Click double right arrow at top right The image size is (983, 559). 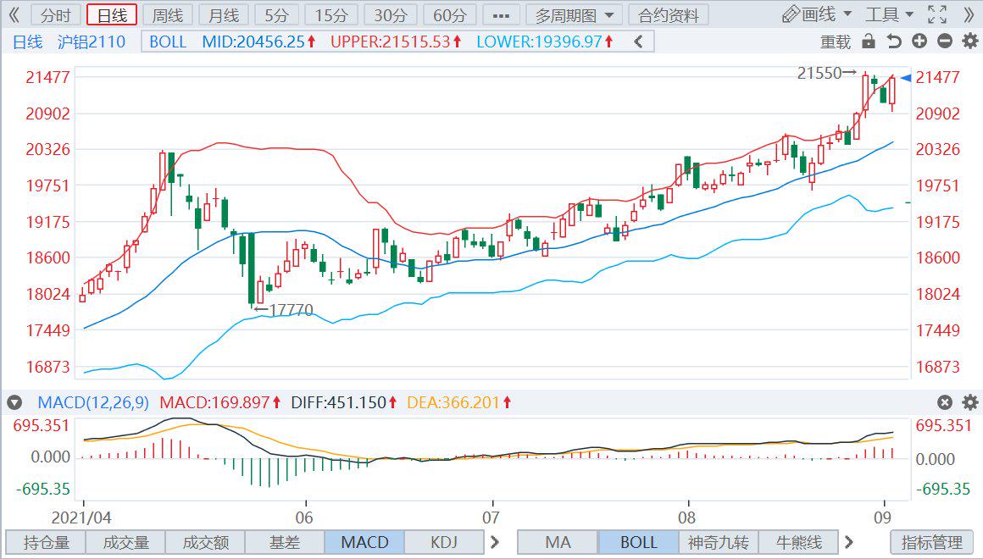click(969, 14)
